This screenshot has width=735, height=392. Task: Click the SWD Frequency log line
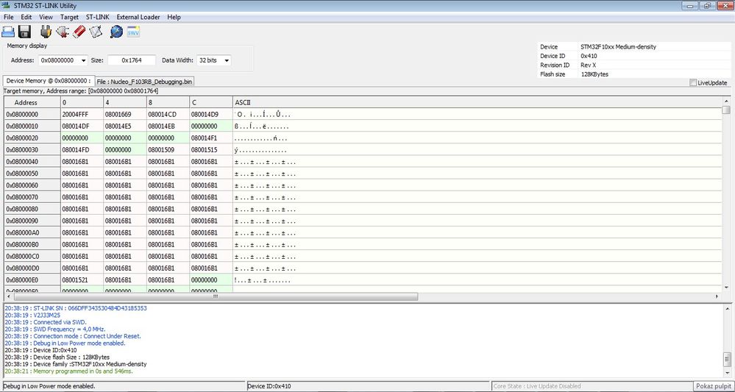[55, 329]
